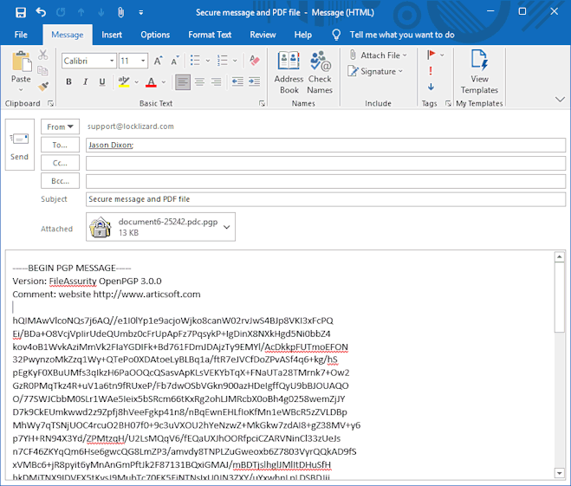Click the Cc... button
The image size is (571, 486).
60,163
